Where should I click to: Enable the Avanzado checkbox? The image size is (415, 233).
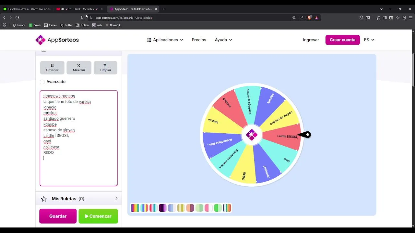click(42, 82)
